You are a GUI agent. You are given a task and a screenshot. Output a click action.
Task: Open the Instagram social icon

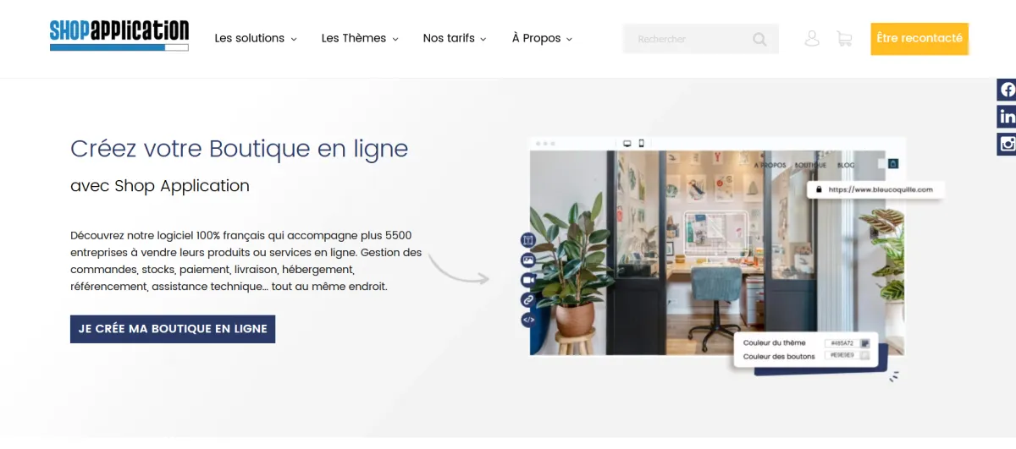(x=1007, y=144)
